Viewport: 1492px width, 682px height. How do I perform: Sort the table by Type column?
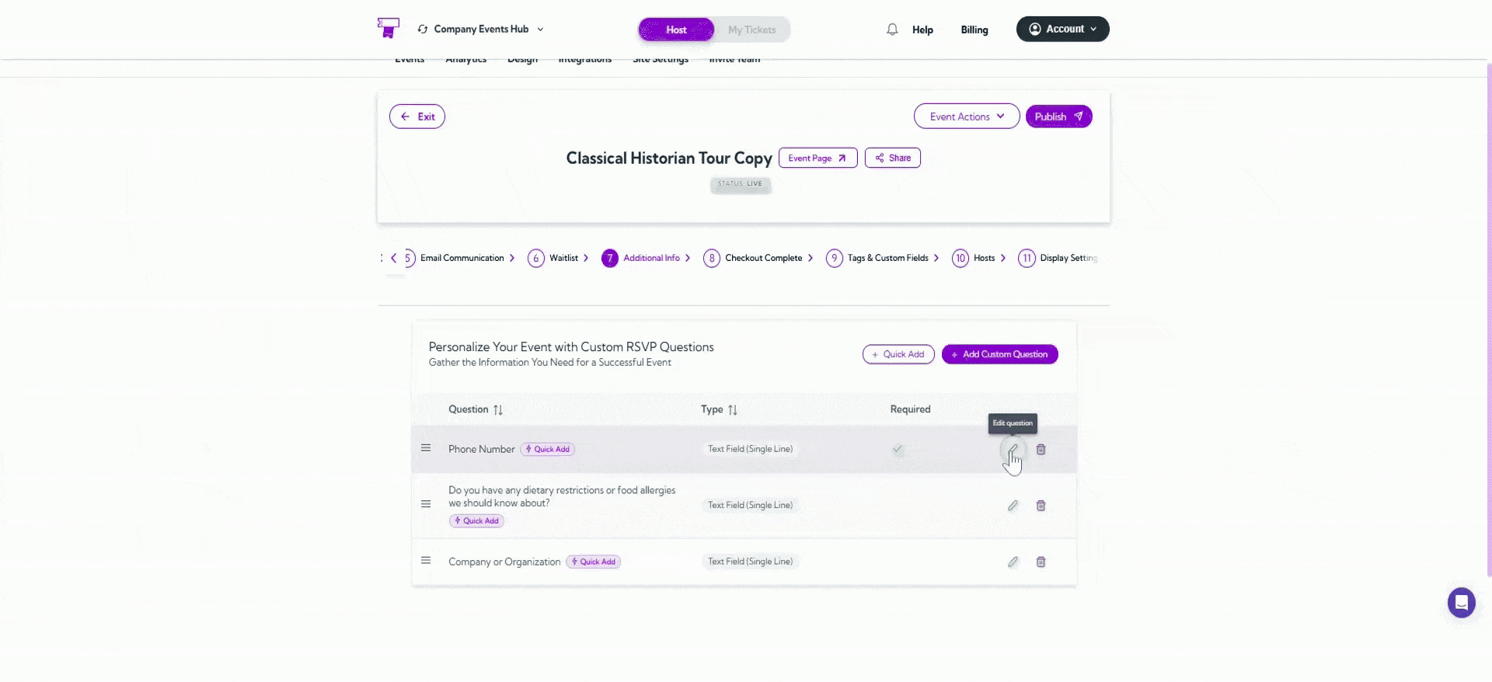coord(733,410)
